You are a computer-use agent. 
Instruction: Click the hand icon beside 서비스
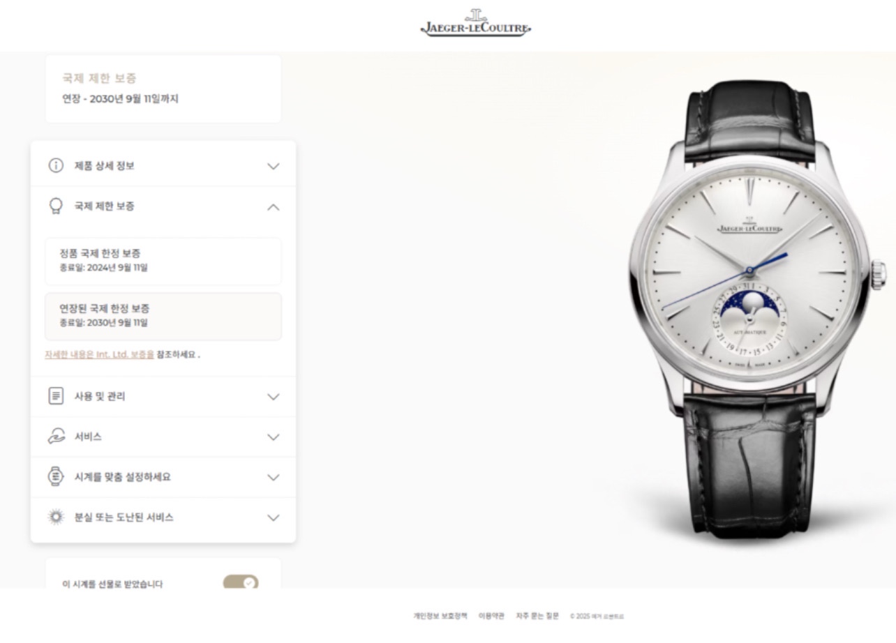pos(56,437)
